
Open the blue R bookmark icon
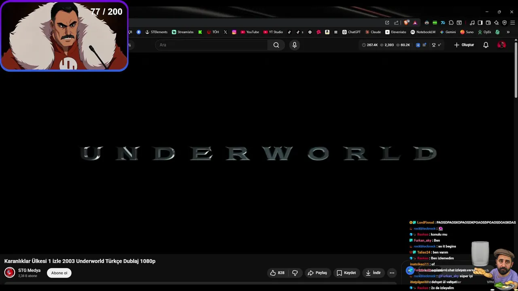[139, 32]
